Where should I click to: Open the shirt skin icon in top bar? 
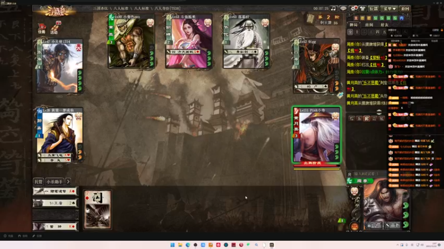pos(362,8)
